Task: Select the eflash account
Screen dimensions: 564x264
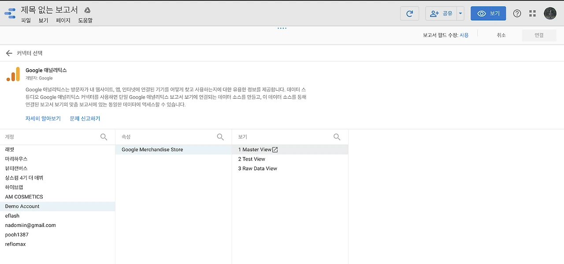Action: [57, 216]
